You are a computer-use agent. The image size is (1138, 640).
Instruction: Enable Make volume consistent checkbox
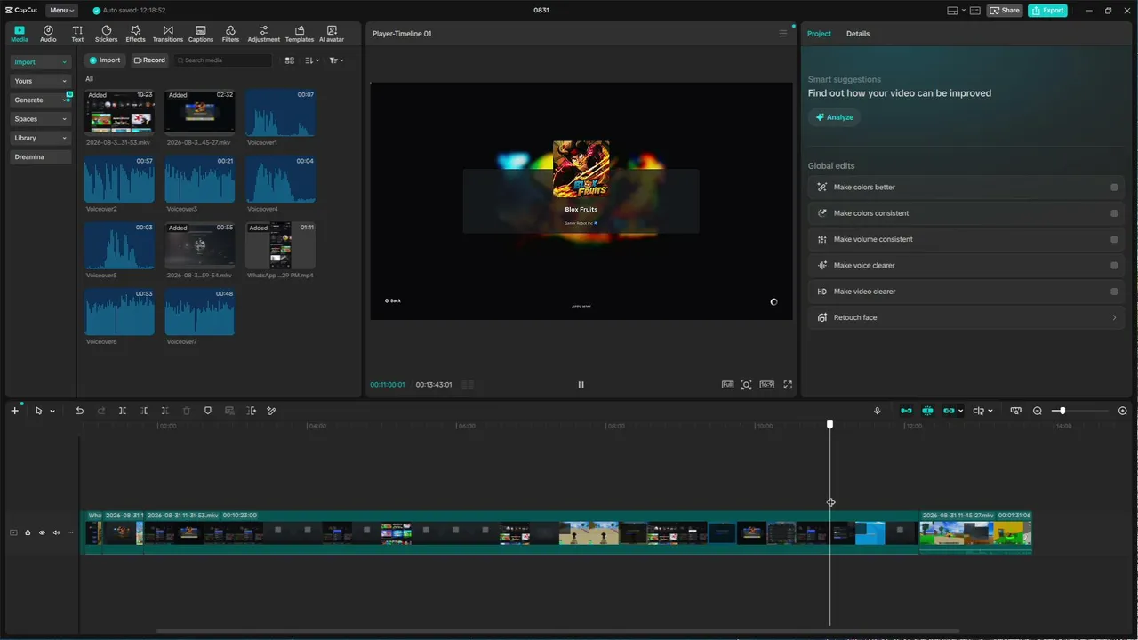click(1114, 239)
